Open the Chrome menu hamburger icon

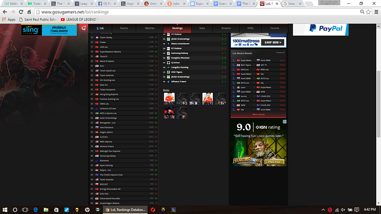pos(376,12)
